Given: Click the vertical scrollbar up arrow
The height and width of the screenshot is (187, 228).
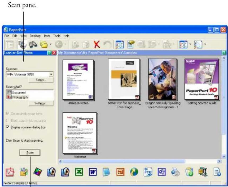Looking at the screenshot, I should pyautogui.click(x=224, y=58).
